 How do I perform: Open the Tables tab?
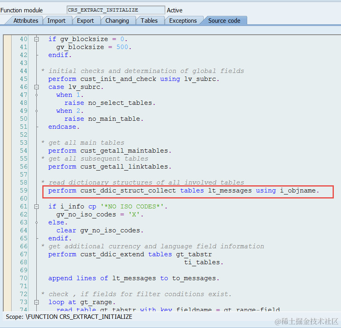[x=149, y=21]
